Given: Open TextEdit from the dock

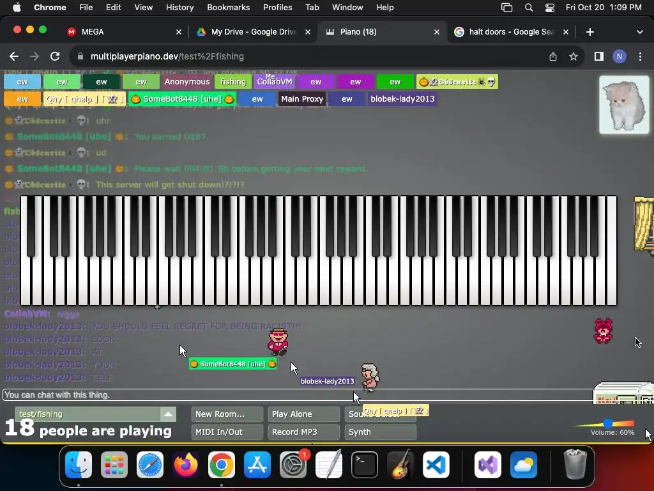Looking at the screenshot, I should point(329,465).
